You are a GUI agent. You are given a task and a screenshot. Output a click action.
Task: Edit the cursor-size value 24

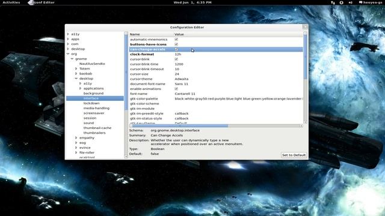[177, 74]
